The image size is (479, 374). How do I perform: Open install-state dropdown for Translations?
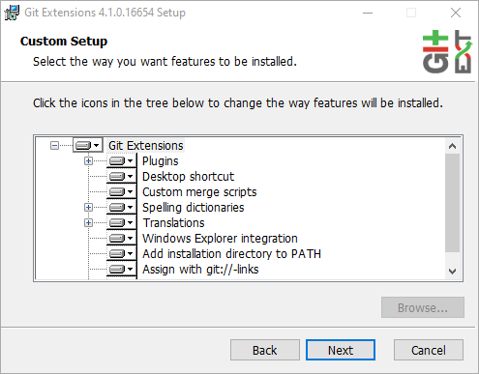point(122,223)
